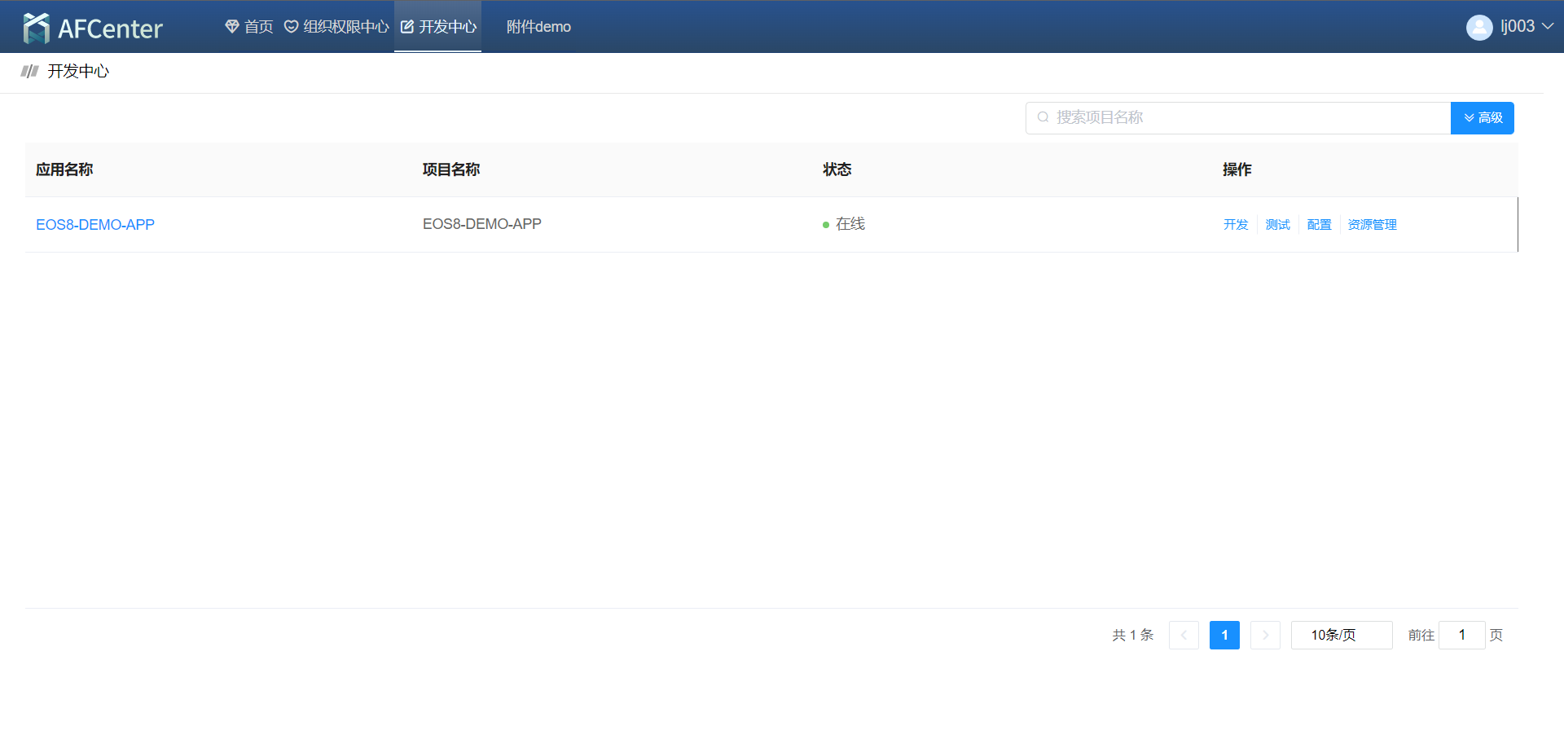Click the diamond icon beside 首页
The width and height of the screenshot is (1564, 735).
232,27
